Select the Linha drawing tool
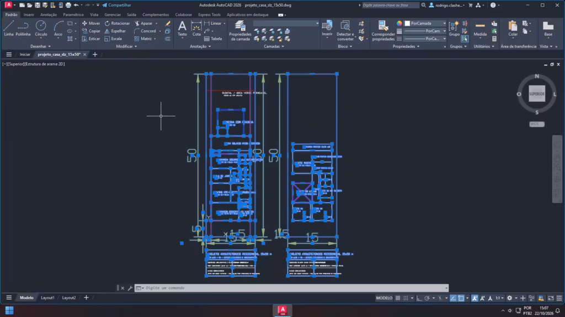This screenshot has height=317, width=565. 9,29
